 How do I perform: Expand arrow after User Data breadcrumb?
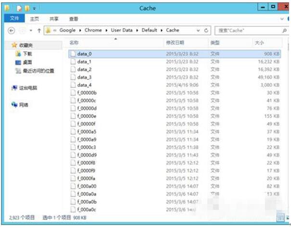(137, 30)
